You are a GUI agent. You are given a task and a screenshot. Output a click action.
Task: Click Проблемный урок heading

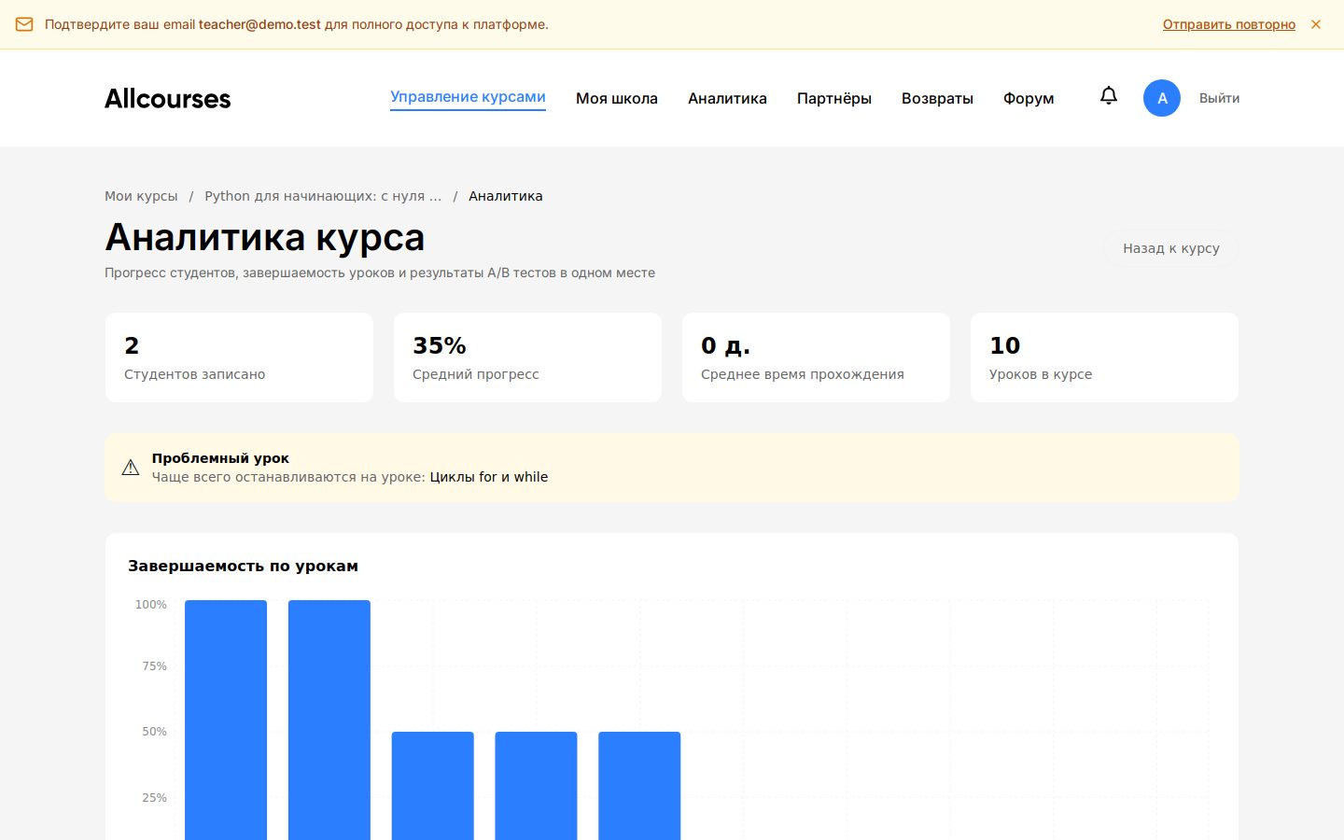point(220,458)
